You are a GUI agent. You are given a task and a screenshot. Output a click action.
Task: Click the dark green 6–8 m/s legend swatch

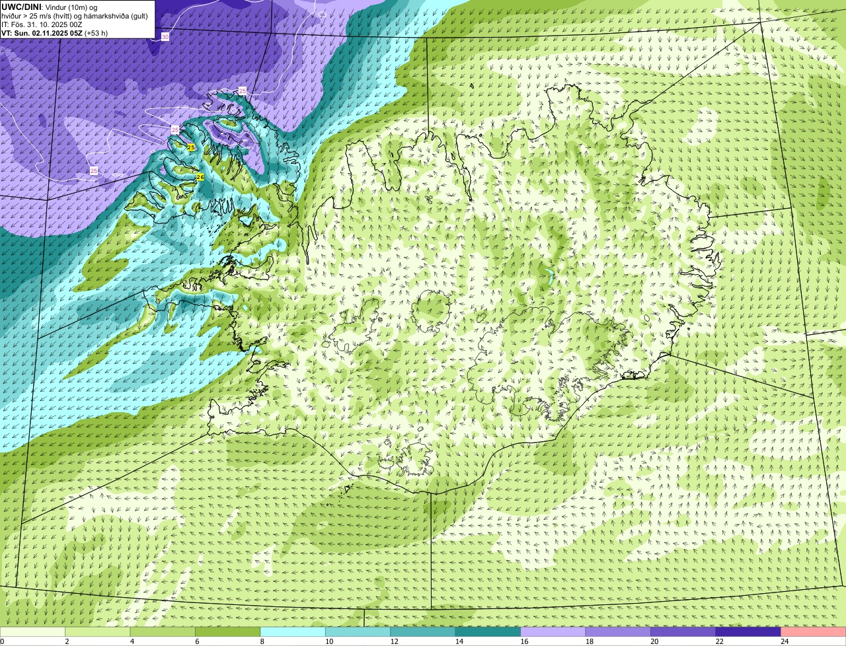[228, 631]
